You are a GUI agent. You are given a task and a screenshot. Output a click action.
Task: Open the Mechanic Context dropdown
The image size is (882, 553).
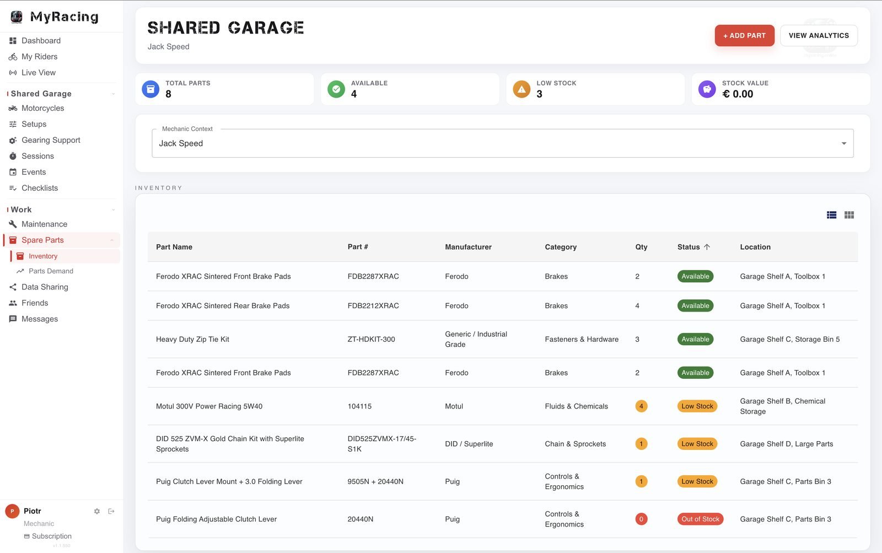[x=503, y=143]
